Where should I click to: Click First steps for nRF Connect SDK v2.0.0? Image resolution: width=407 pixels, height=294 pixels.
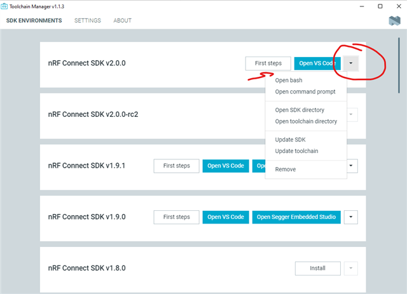pos(268,63)
